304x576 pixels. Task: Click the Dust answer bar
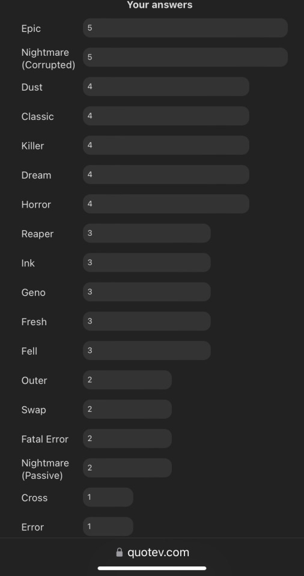[166, 86]
